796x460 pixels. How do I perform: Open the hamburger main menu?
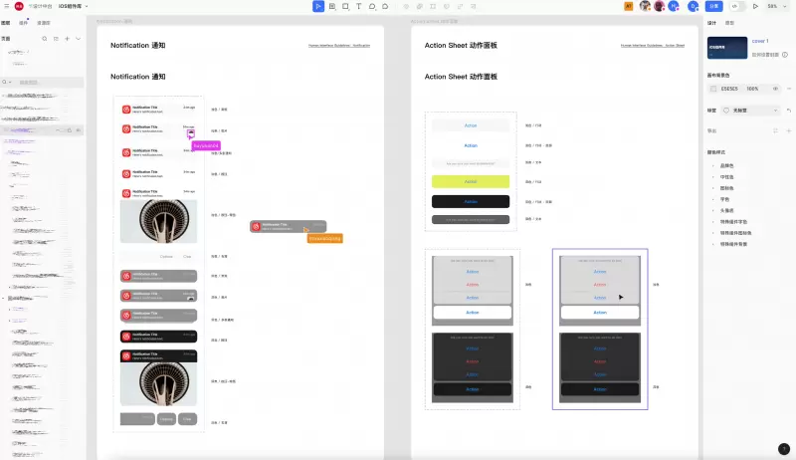pos(6,6)
